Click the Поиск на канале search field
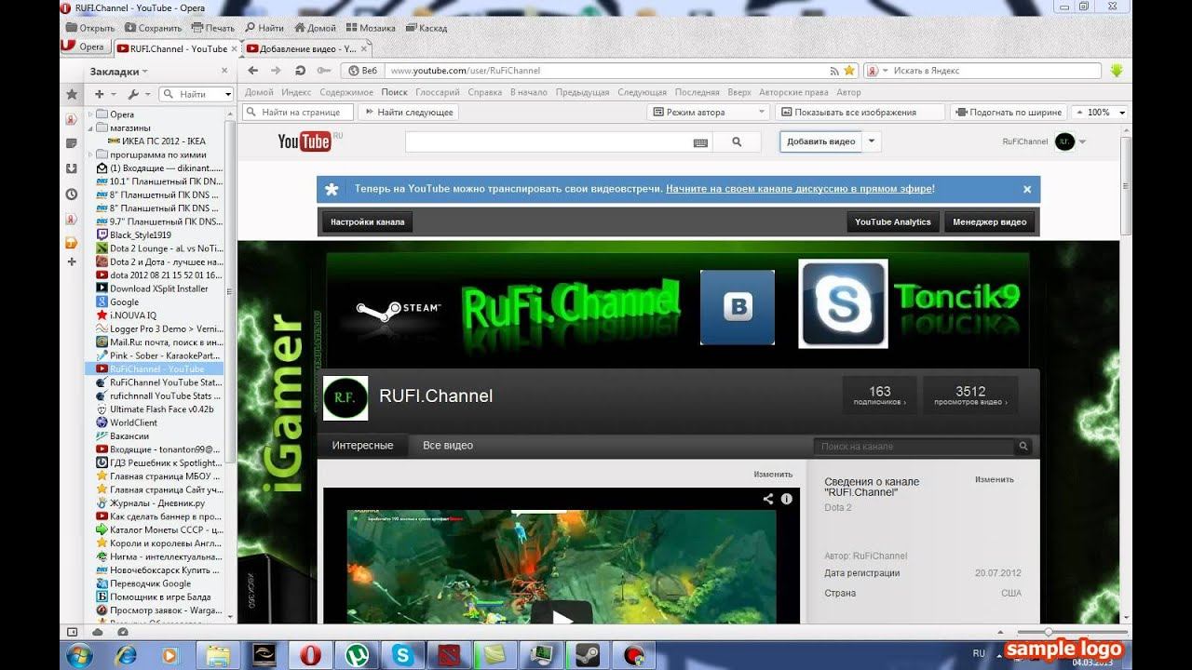1192x670 pixels. pos(914,447)
